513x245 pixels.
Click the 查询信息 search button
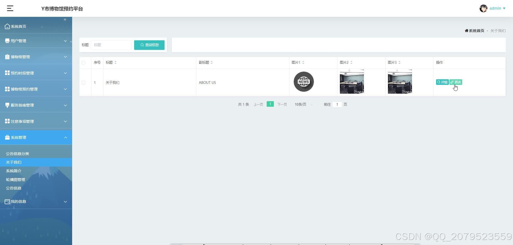point(149,45)
